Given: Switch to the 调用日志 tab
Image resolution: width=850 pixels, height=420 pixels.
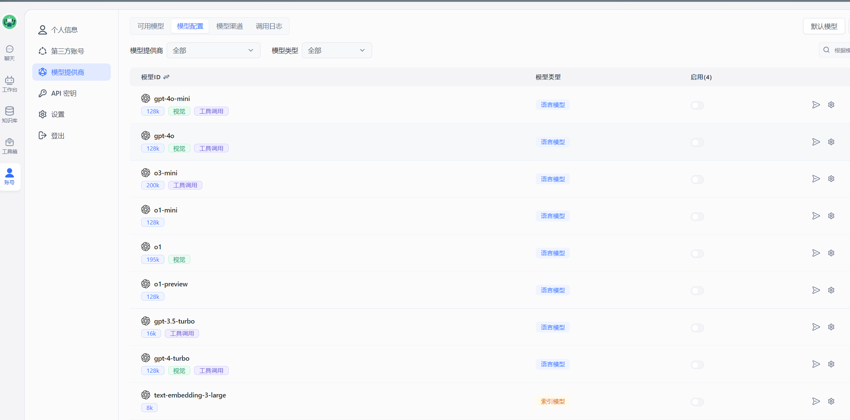Looking at the screenshot, I should (269, 26).
